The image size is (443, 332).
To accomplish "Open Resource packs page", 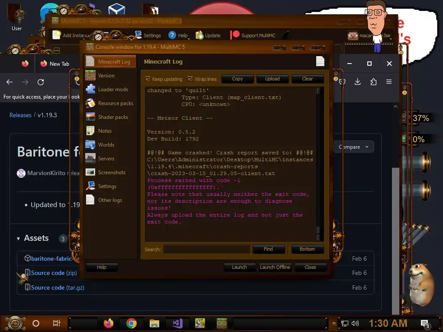I will (110, 103).
